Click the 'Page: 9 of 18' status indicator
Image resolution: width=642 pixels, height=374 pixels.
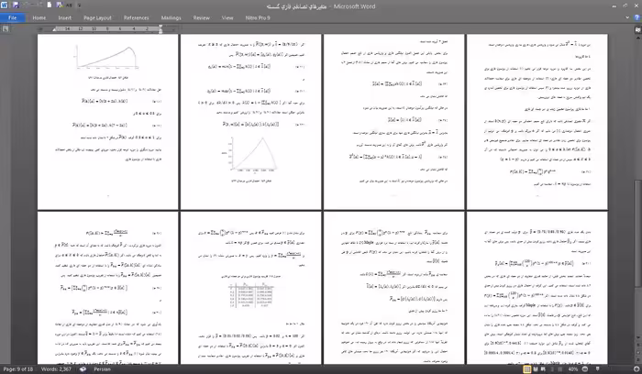(x=18, y=369)
